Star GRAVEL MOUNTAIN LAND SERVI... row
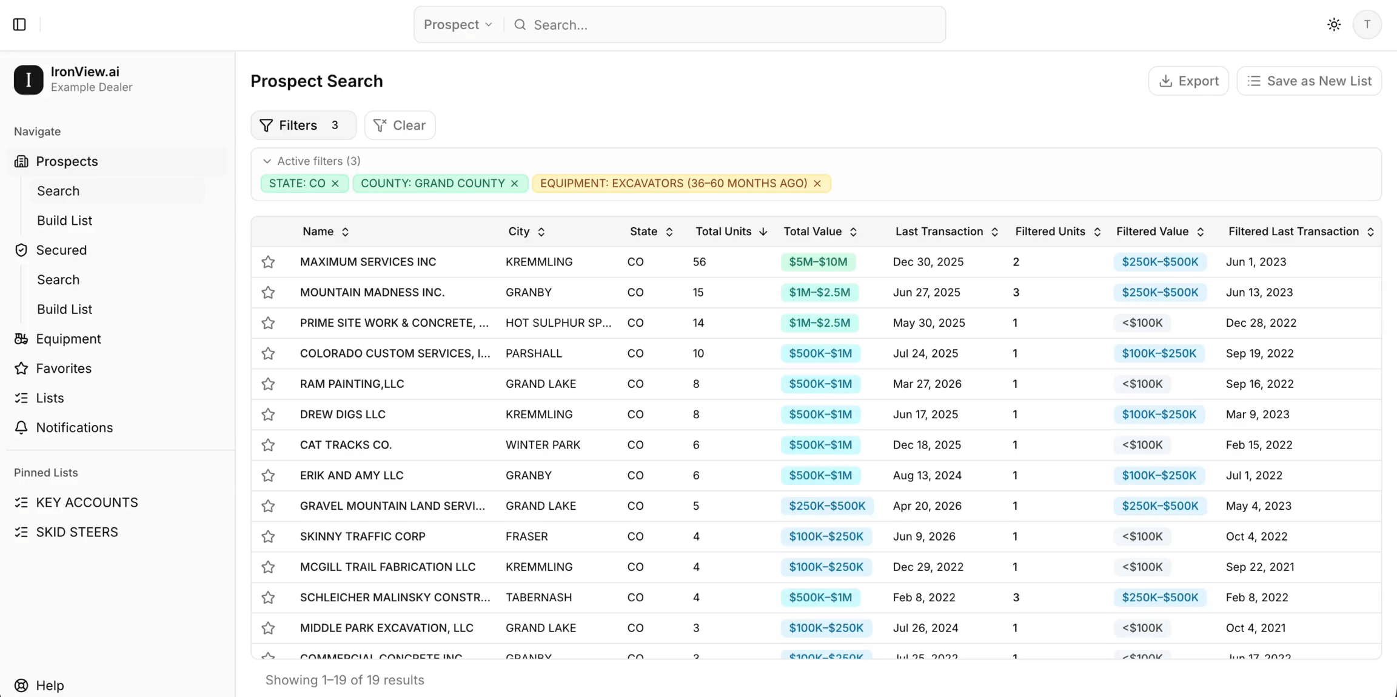This screenshot has height=697, width=1397. (x=268, y=506)
